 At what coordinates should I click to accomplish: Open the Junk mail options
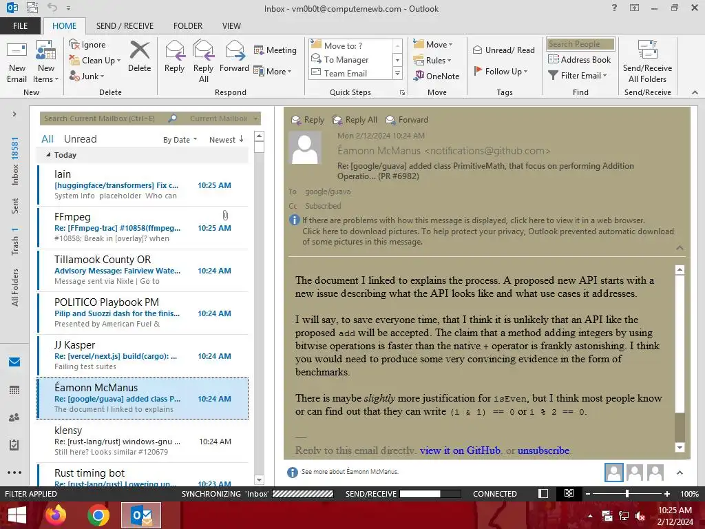[x=87, y=76]
